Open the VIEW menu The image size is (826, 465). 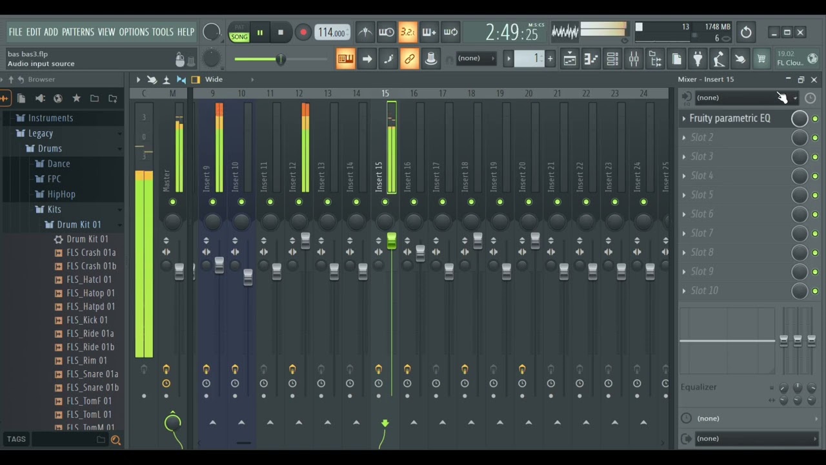click(106, 32)
